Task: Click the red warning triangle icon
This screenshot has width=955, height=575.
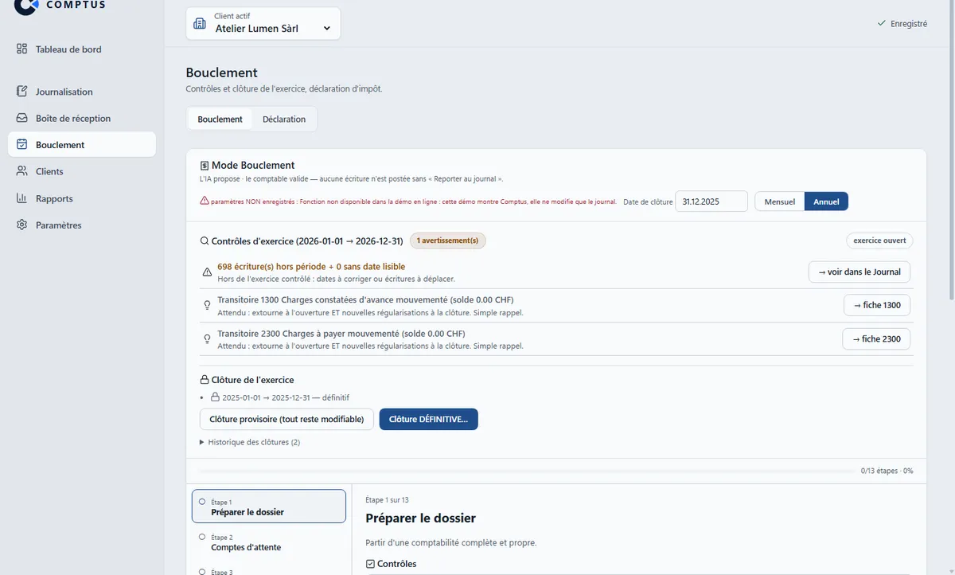Action: pos(205,201)
